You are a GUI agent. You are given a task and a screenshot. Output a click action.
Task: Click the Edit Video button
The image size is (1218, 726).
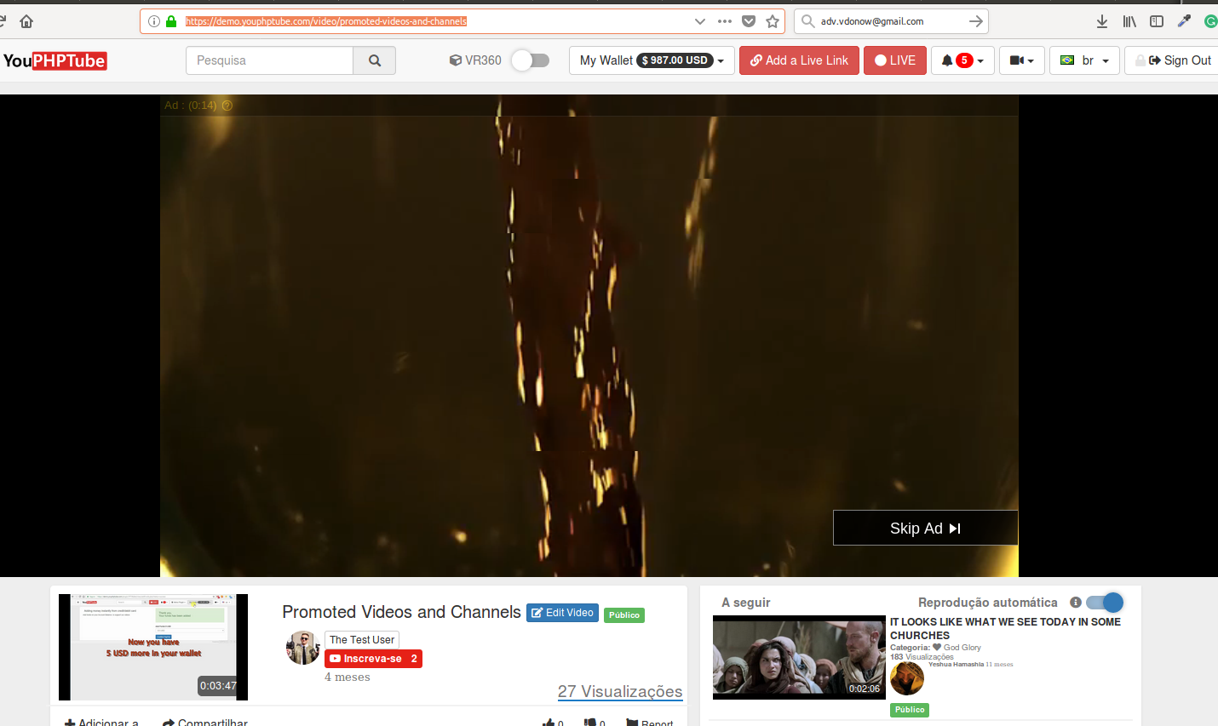coord(562,613)
